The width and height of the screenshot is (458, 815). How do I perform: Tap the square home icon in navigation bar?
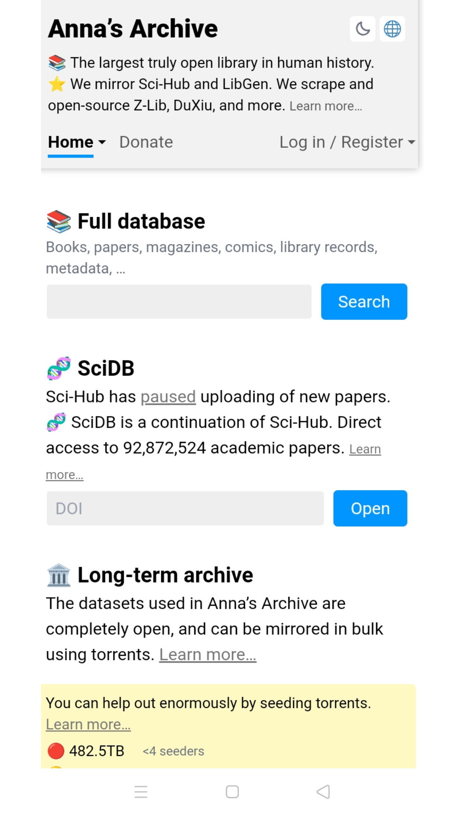tap(232, 791)
